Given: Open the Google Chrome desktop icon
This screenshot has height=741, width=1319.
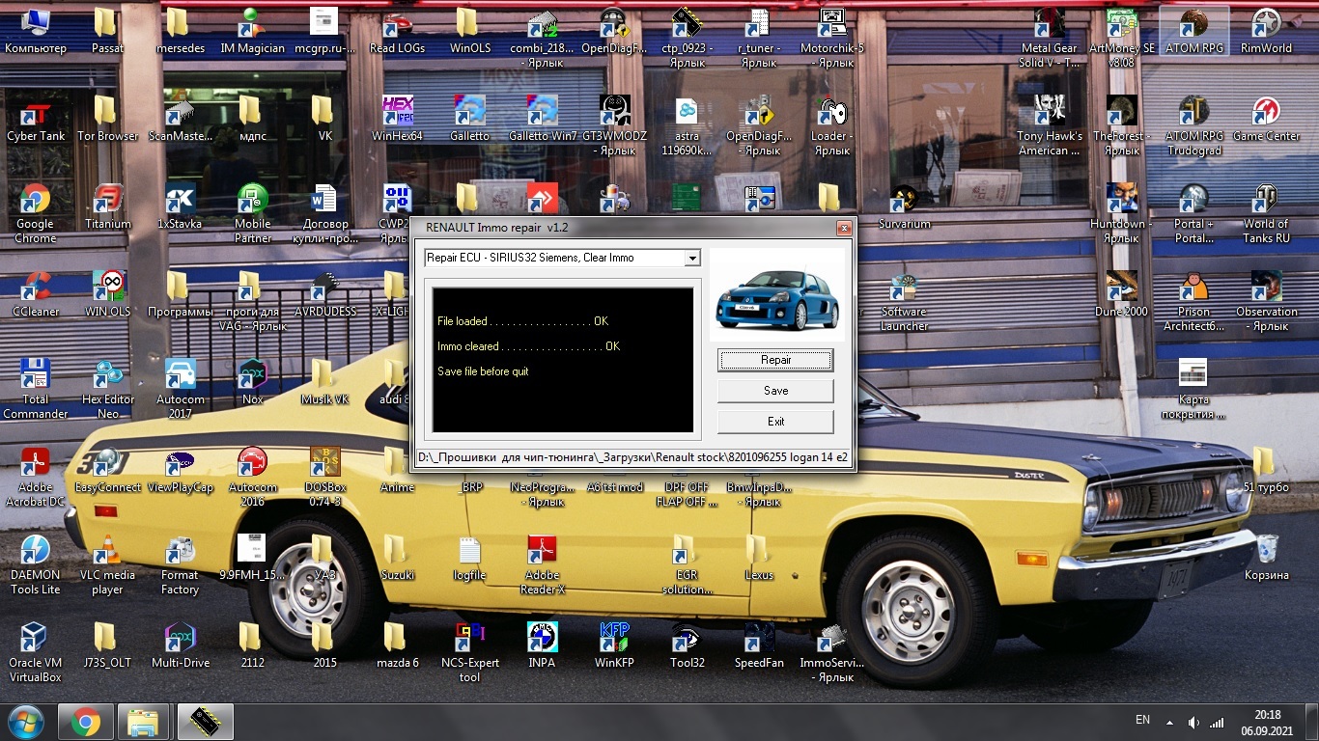Looking at the screenshot, I should (36, 213).
